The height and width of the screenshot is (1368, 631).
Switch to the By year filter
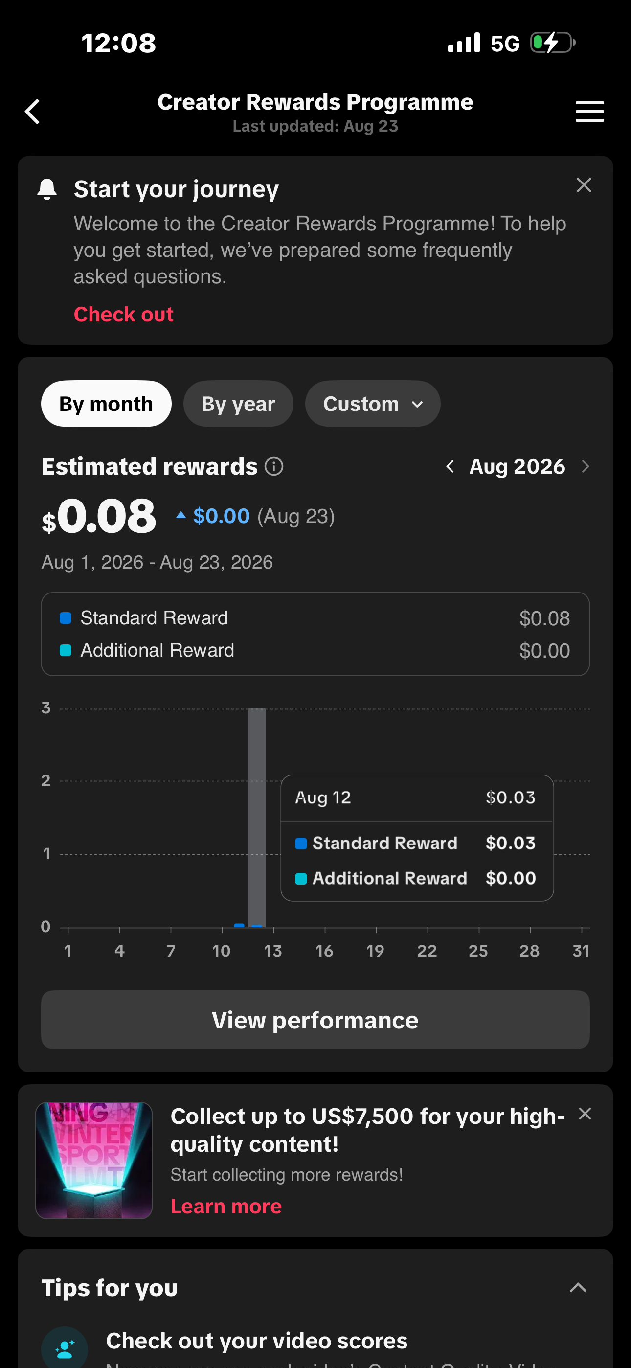coord(238,404)
